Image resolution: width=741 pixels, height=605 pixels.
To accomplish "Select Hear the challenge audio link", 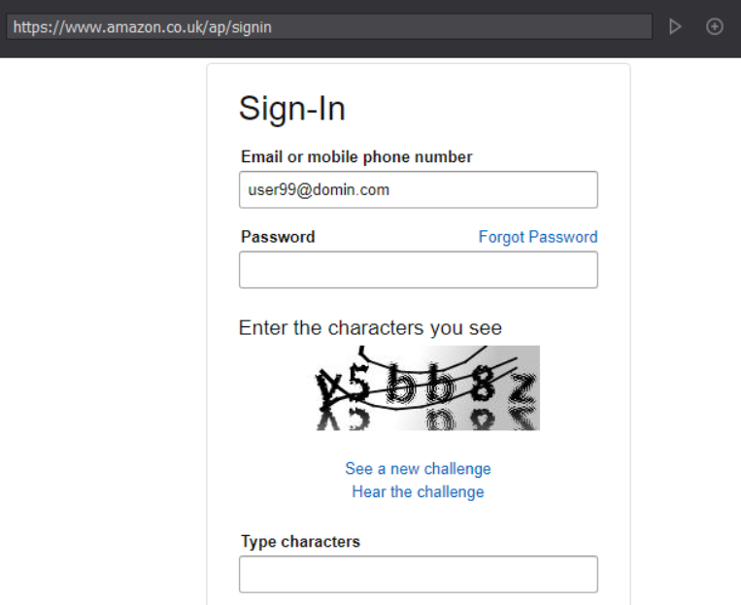I will (x=418, y=491).
